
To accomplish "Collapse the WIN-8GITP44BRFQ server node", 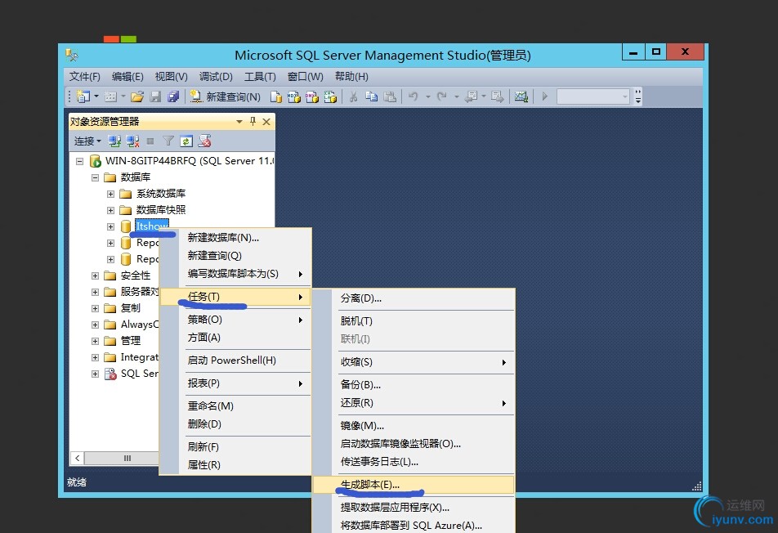I will pos(79,161).
